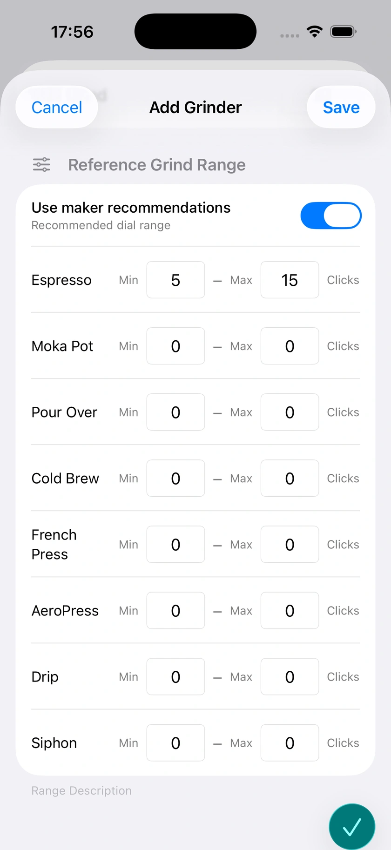Image resolution: width=391 pixels, height=850 pixels.
Task: Toggle Use maker recommendations switch
Action: (x=331, y=216)
